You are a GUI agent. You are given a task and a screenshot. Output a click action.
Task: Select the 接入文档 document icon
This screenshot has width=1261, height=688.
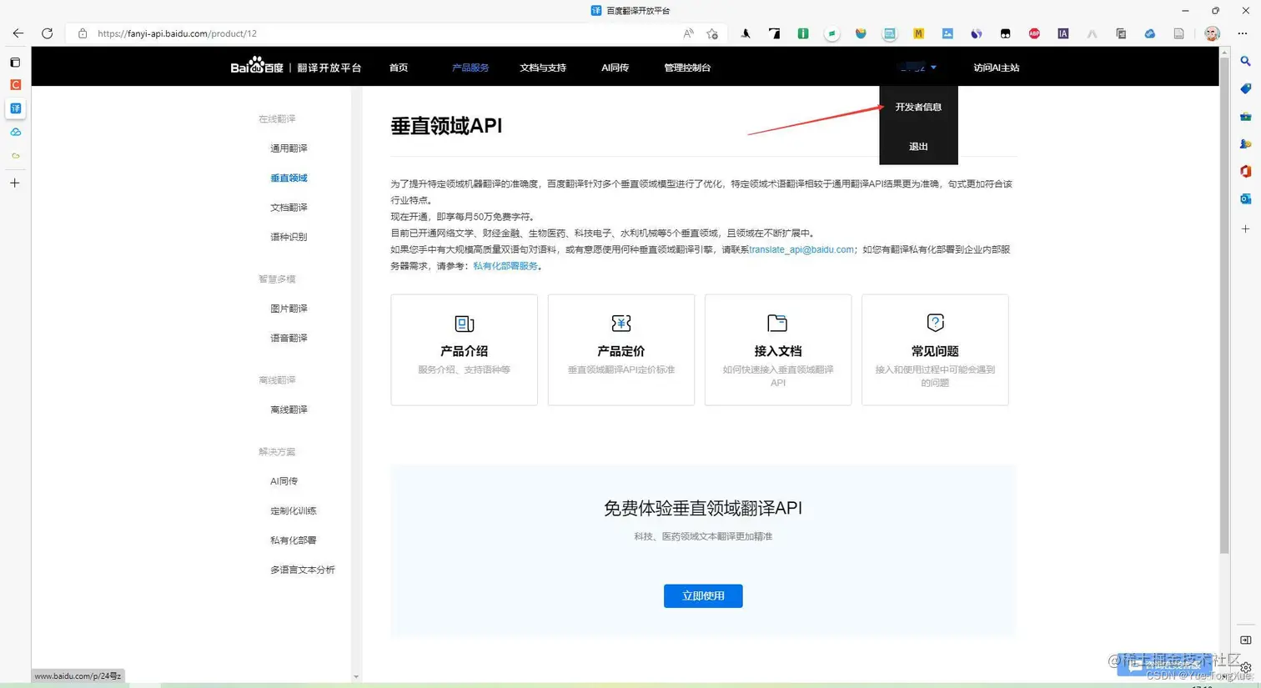pos(777,323)
